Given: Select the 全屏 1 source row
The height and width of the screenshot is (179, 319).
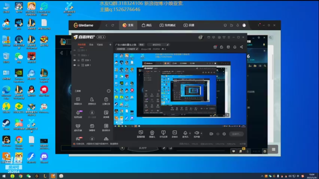Looking at the screenshot, I should point(92,65).
